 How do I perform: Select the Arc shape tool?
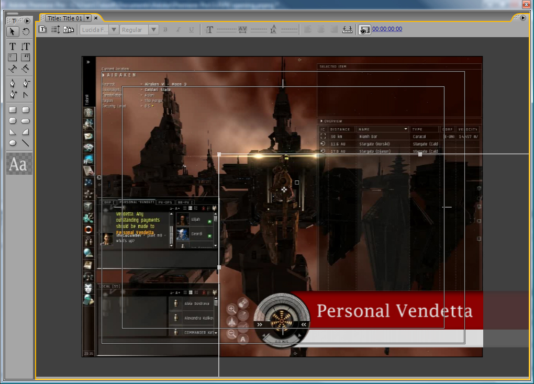point(26,132)
